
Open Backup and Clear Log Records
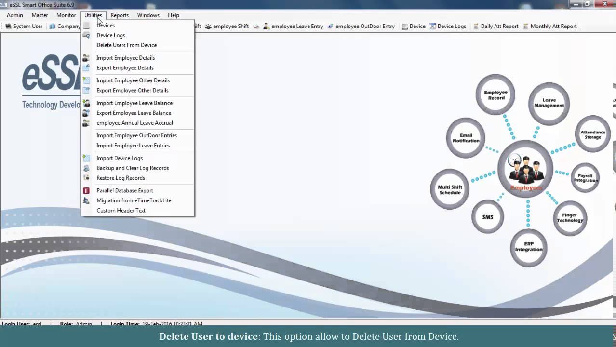138,168
